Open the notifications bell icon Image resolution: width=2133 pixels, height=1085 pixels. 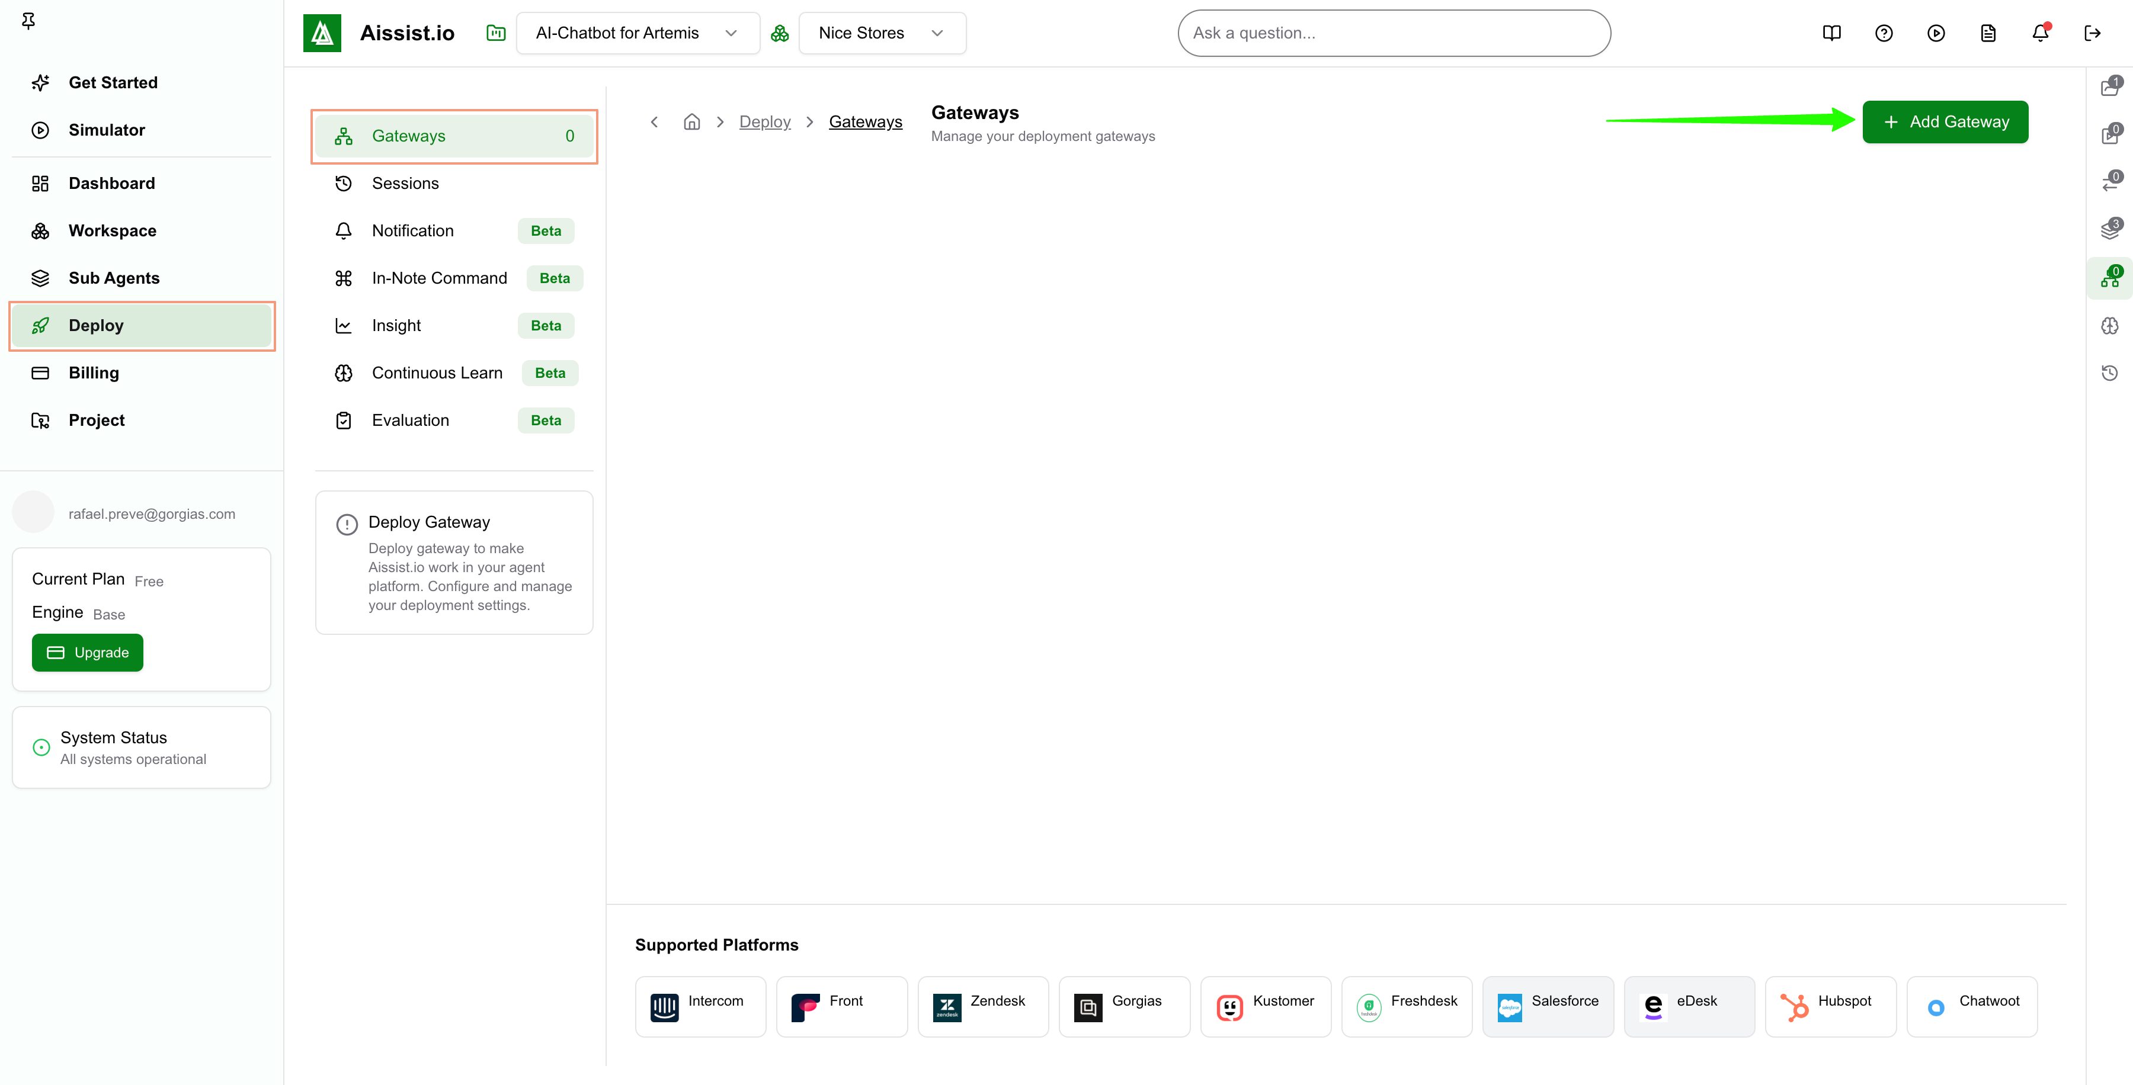click(x=2040, y=33)
